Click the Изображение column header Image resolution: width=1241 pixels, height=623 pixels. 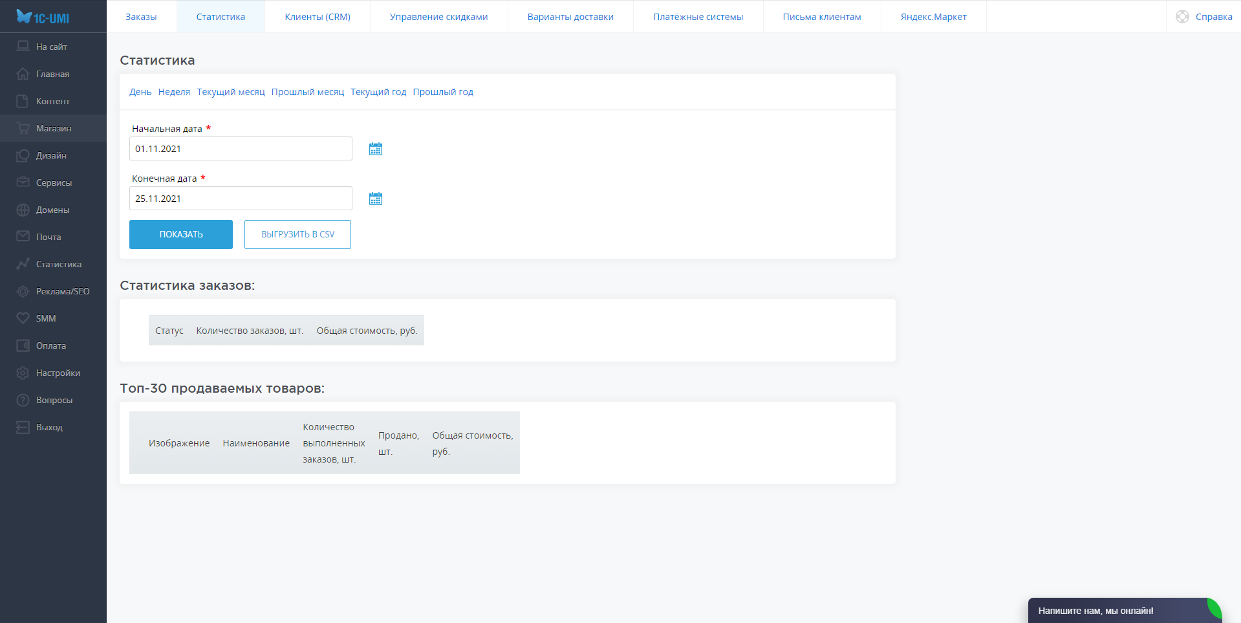(x=179, y=443)
